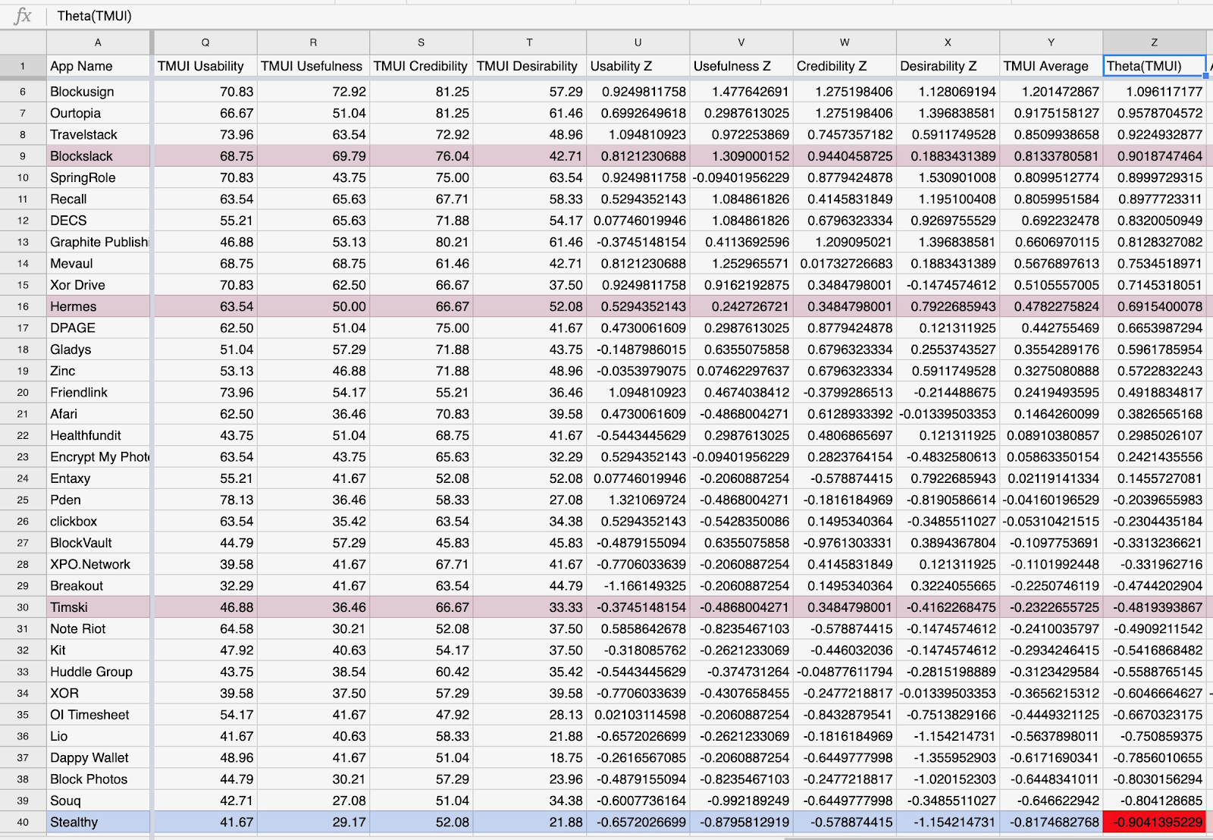Click the "TMUI Average" header cell

click(x=1051, y=66)
